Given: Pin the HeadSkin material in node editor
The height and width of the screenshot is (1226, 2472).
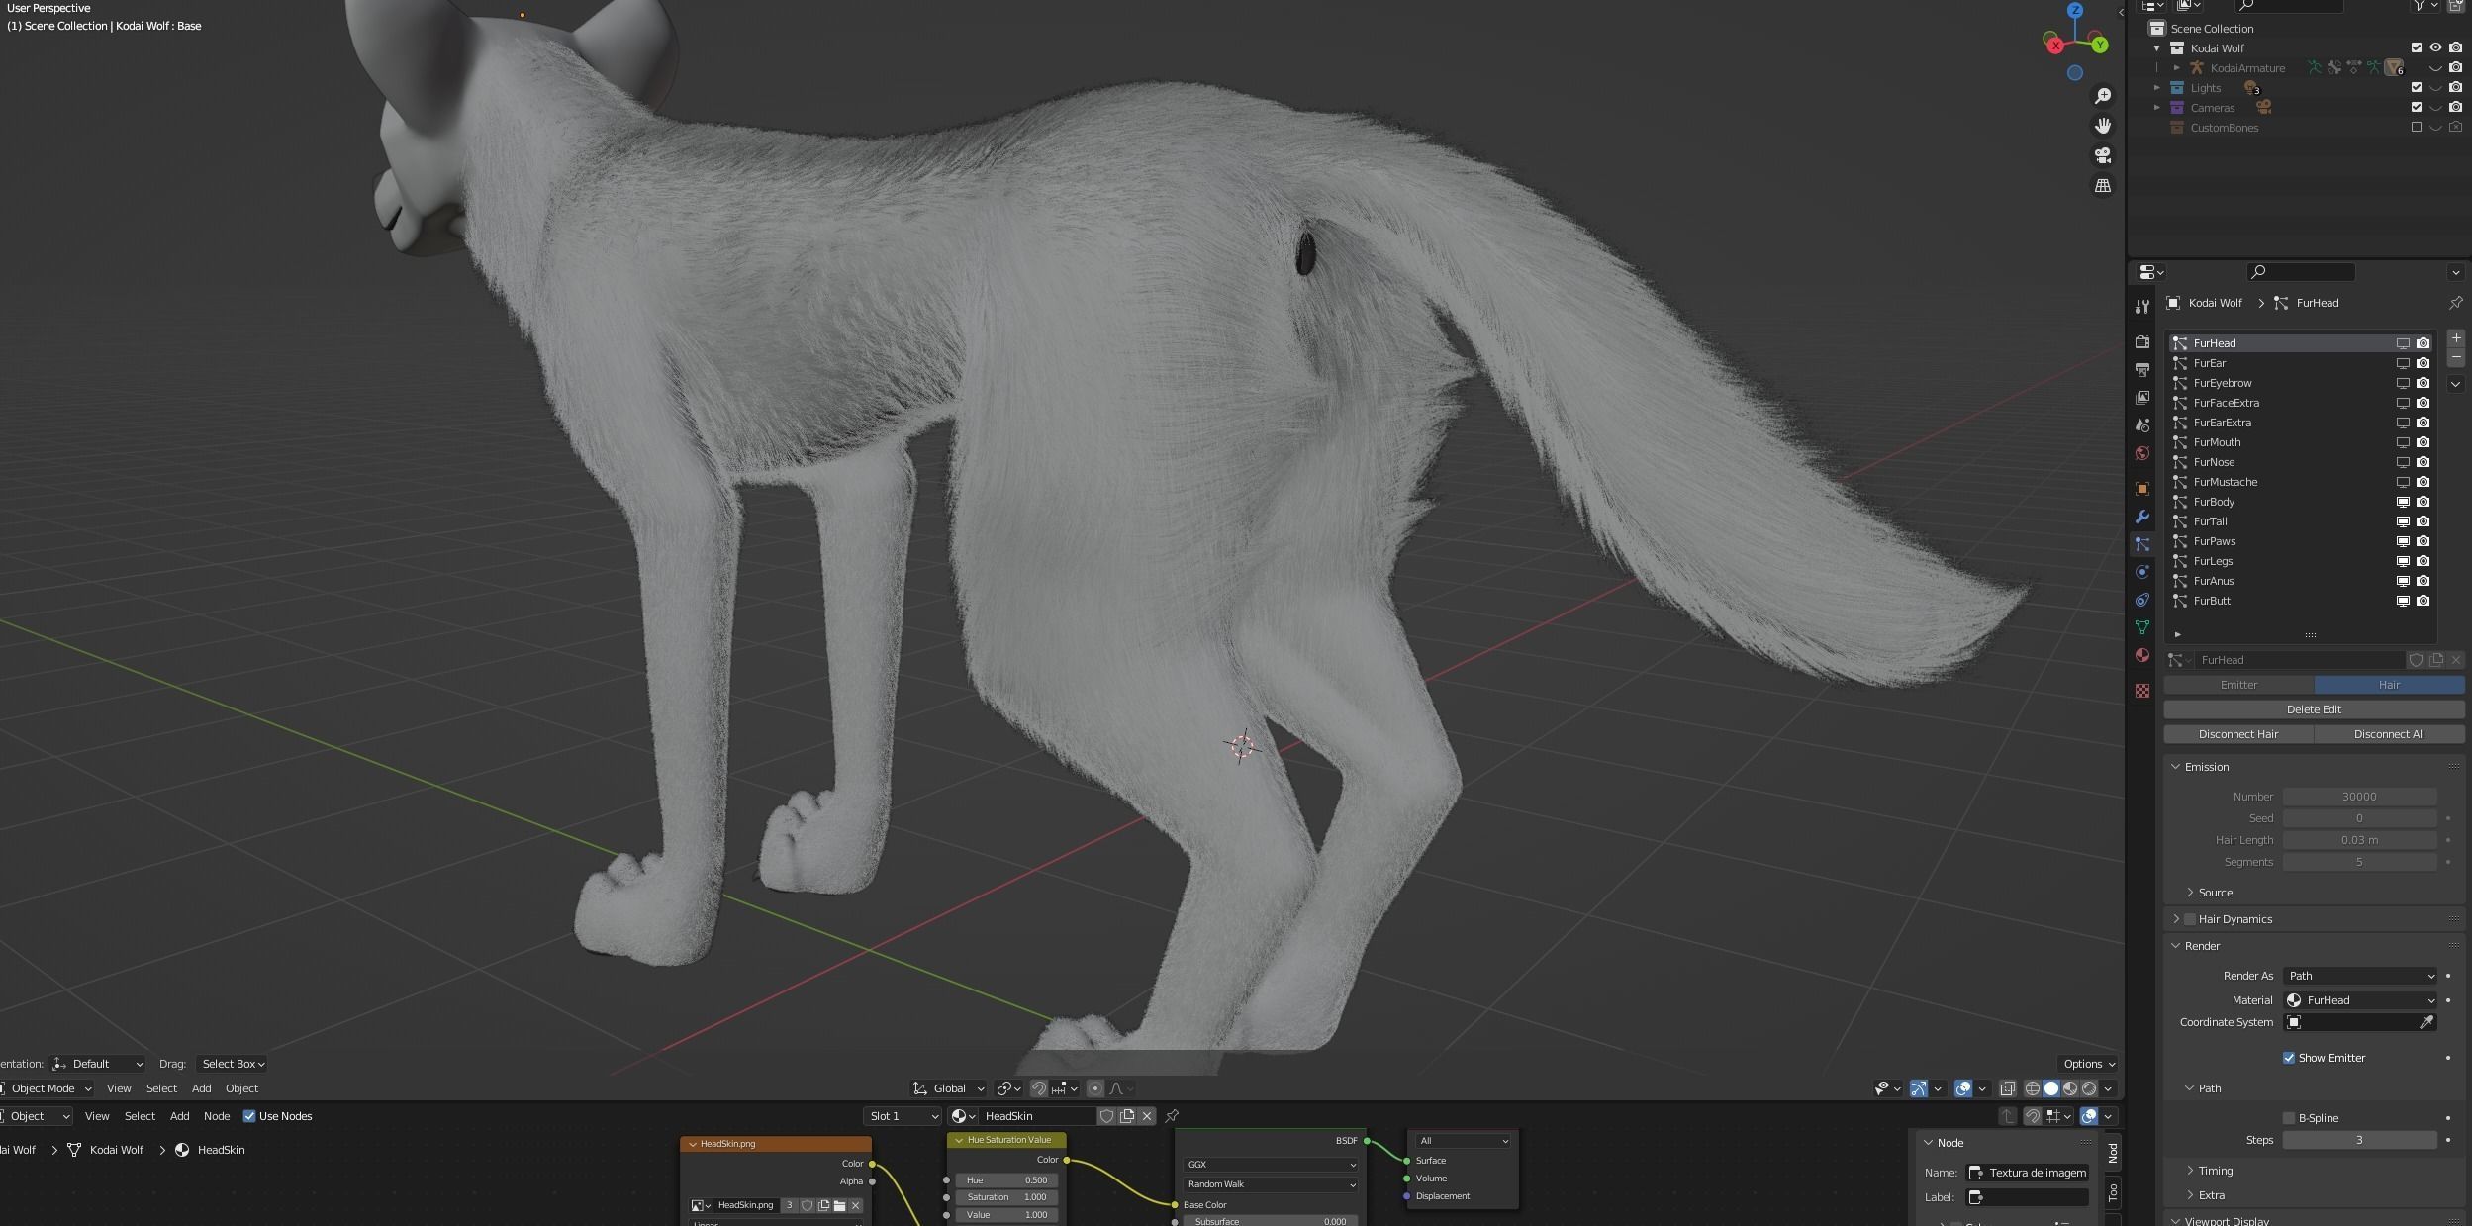Looking at the screenshot, I should (1172, 1116).
